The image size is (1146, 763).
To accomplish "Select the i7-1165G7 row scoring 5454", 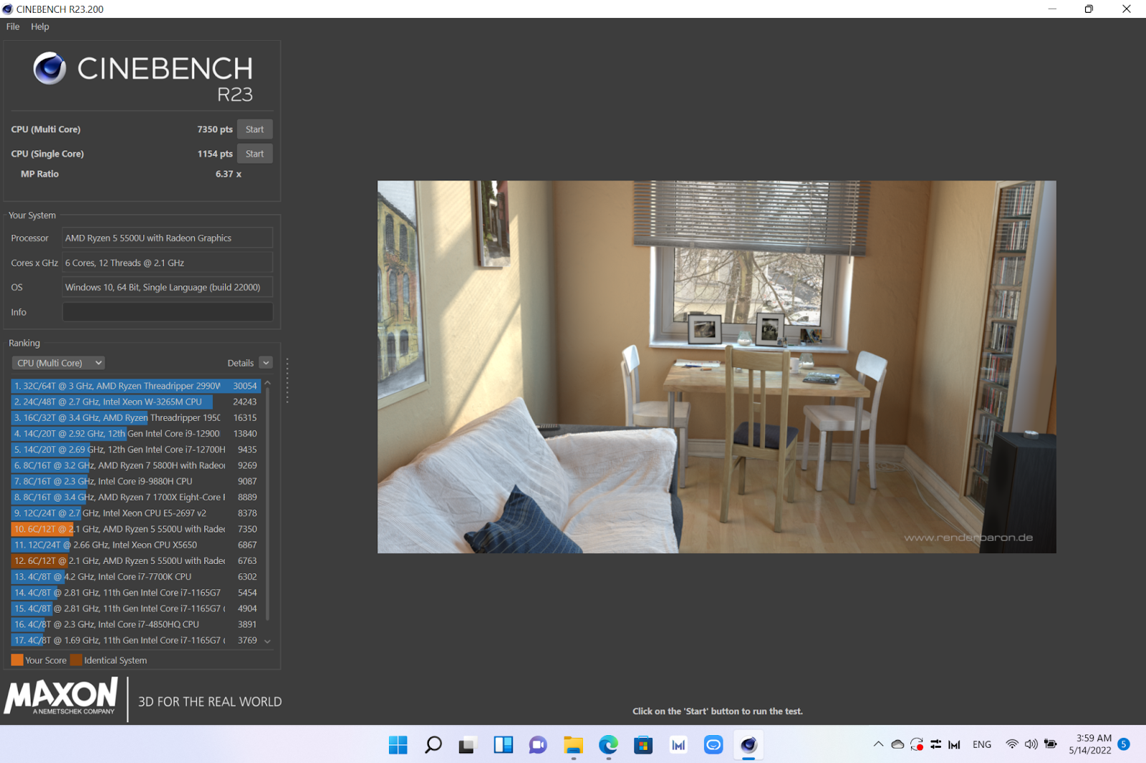I will click(x=135, y=593).
